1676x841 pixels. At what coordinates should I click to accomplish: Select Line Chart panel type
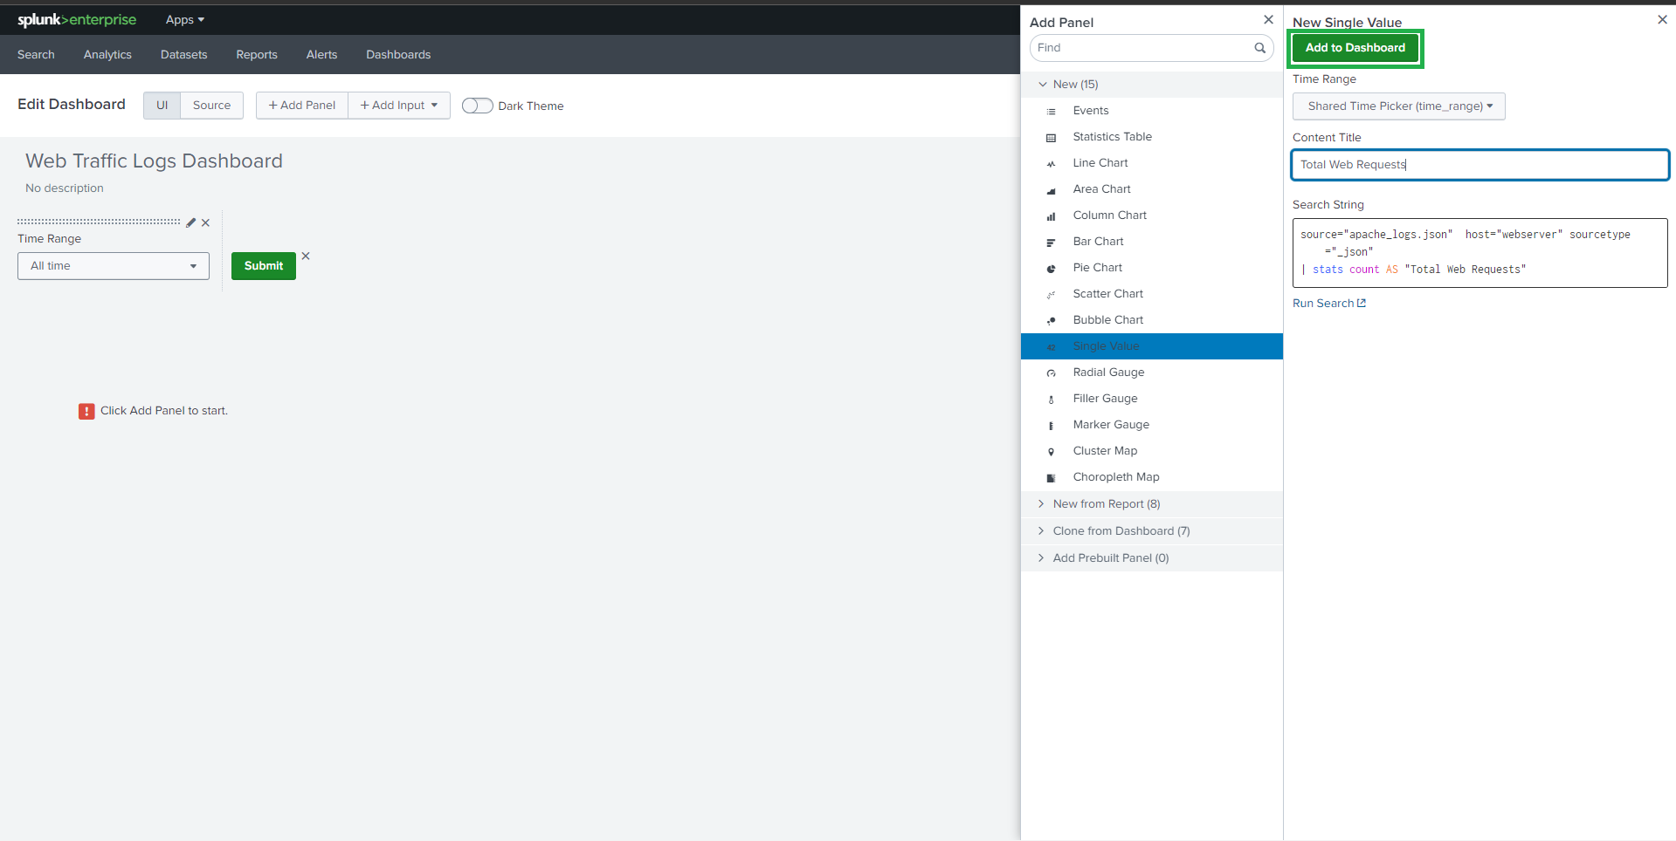(x=1152, y=163)
